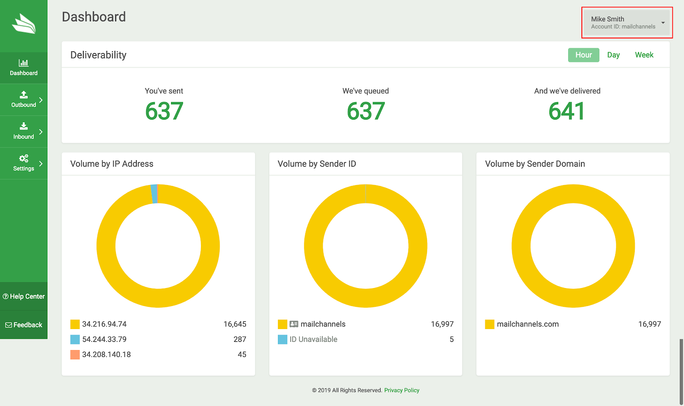The image size is (684, 406).
Task: Click the Deliverability panel heading
Action: (98, 55)
